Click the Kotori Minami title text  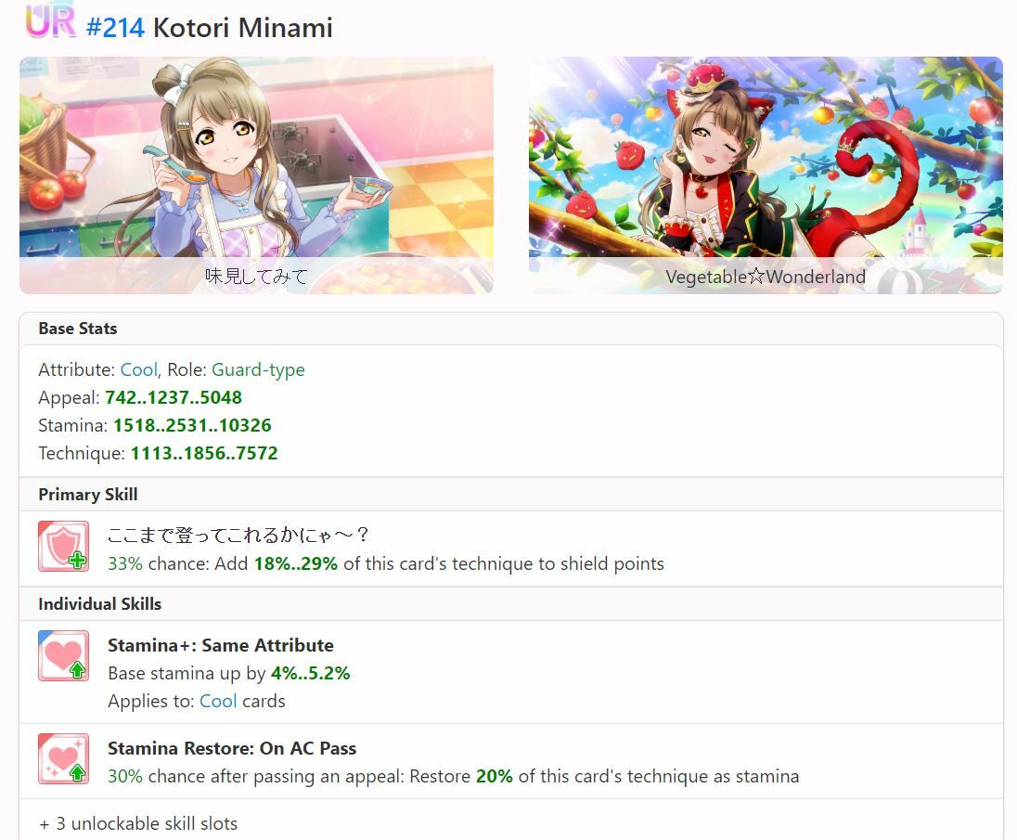click(242, 28)
